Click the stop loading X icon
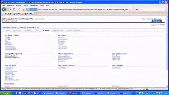The image size is (169, 95). pyautogui.click(x=19, y=9)
